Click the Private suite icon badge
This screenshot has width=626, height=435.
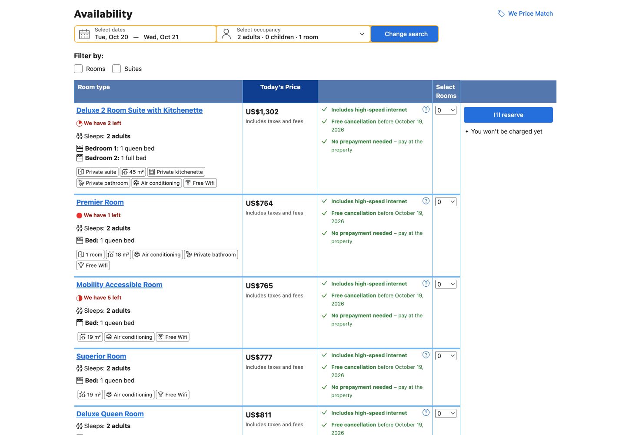coord(97,172)
